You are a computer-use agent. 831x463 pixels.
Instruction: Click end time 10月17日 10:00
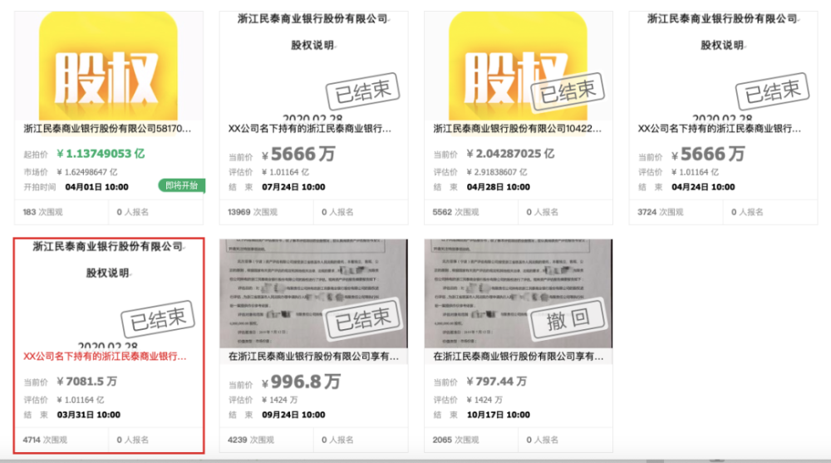click(x=498, y=415)
